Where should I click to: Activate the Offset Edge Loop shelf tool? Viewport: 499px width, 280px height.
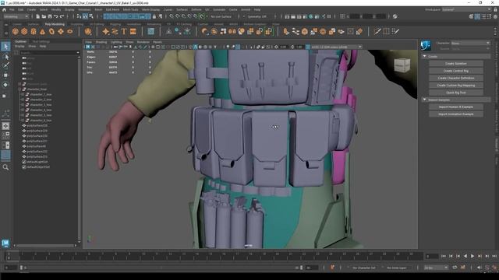tap(395, 31)
